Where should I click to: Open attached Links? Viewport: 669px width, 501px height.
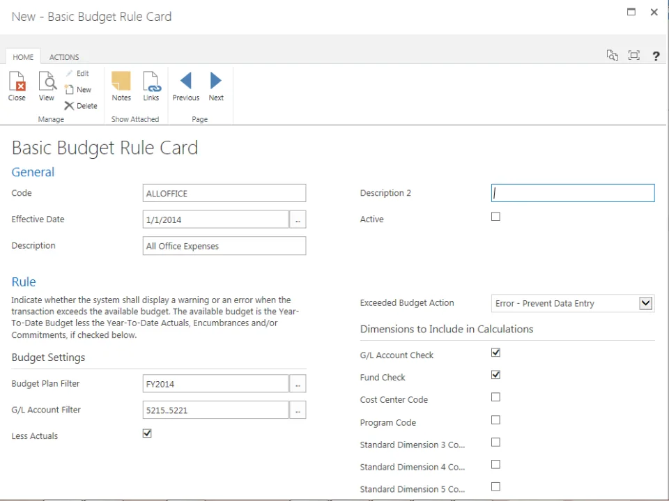[151, 86]
